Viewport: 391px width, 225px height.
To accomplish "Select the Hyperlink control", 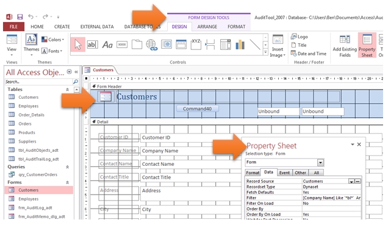I will click(x=151, y=45).
